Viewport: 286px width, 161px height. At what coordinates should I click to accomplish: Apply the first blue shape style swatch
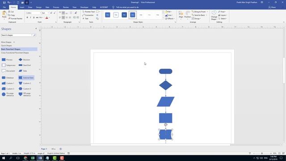pyautogui.click(x=108, y=15)
